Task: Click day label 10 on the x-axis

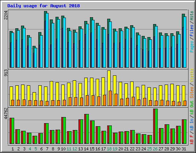Action: (x=63, y=149)
